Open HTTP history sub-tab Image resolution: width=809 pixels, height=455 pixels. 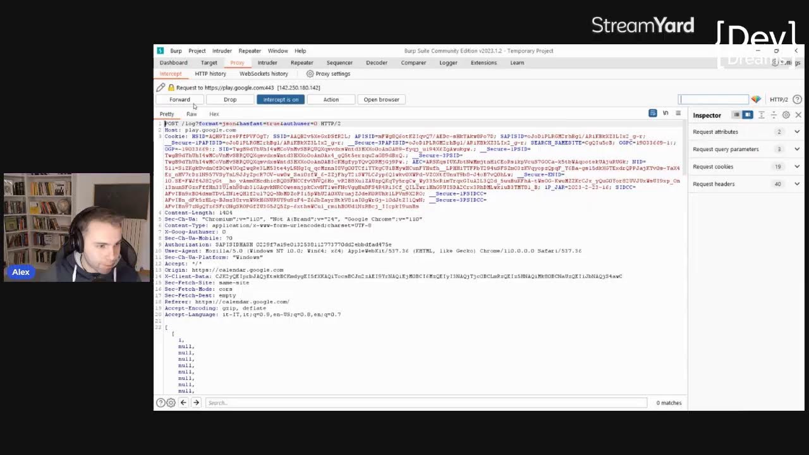(x=210, y=74)
